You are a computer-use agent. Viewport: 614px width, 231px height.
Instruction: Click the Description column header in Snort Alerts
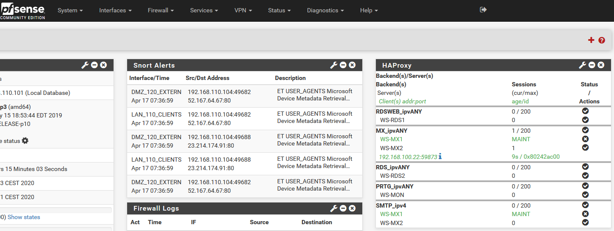coord(290,78)
